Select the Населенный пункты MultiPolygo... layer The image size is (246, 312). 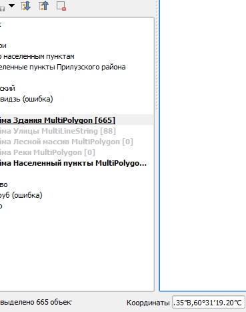73,163
